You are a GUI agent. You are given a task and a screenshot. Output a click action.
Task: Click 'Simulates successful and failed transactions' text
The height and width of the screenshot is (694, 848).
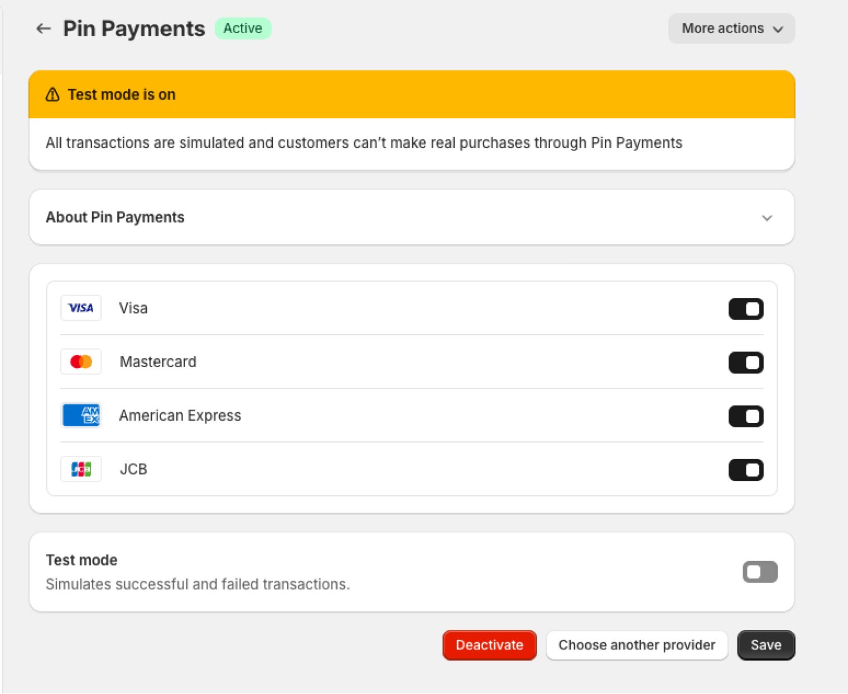[x=197, y=584]
